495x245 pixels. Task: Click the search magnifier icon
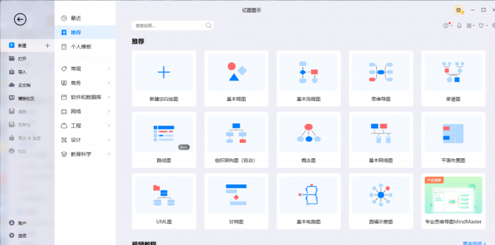click(x=209, y=26)
